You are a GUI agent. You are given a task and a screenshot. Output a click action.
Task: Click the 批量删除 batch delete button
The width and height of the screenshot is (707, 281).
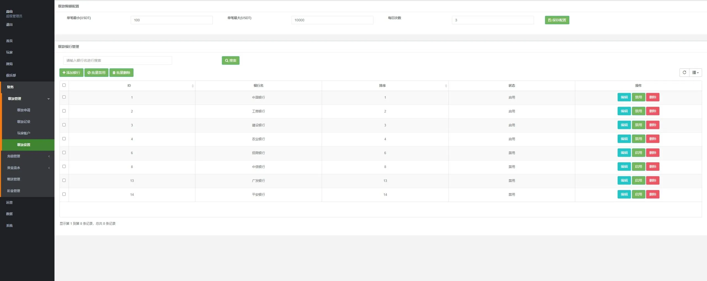(122, 72)
